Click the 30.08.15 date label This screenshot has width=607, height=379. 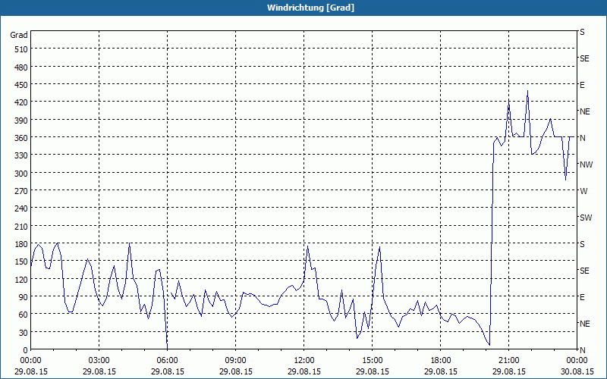577,371
